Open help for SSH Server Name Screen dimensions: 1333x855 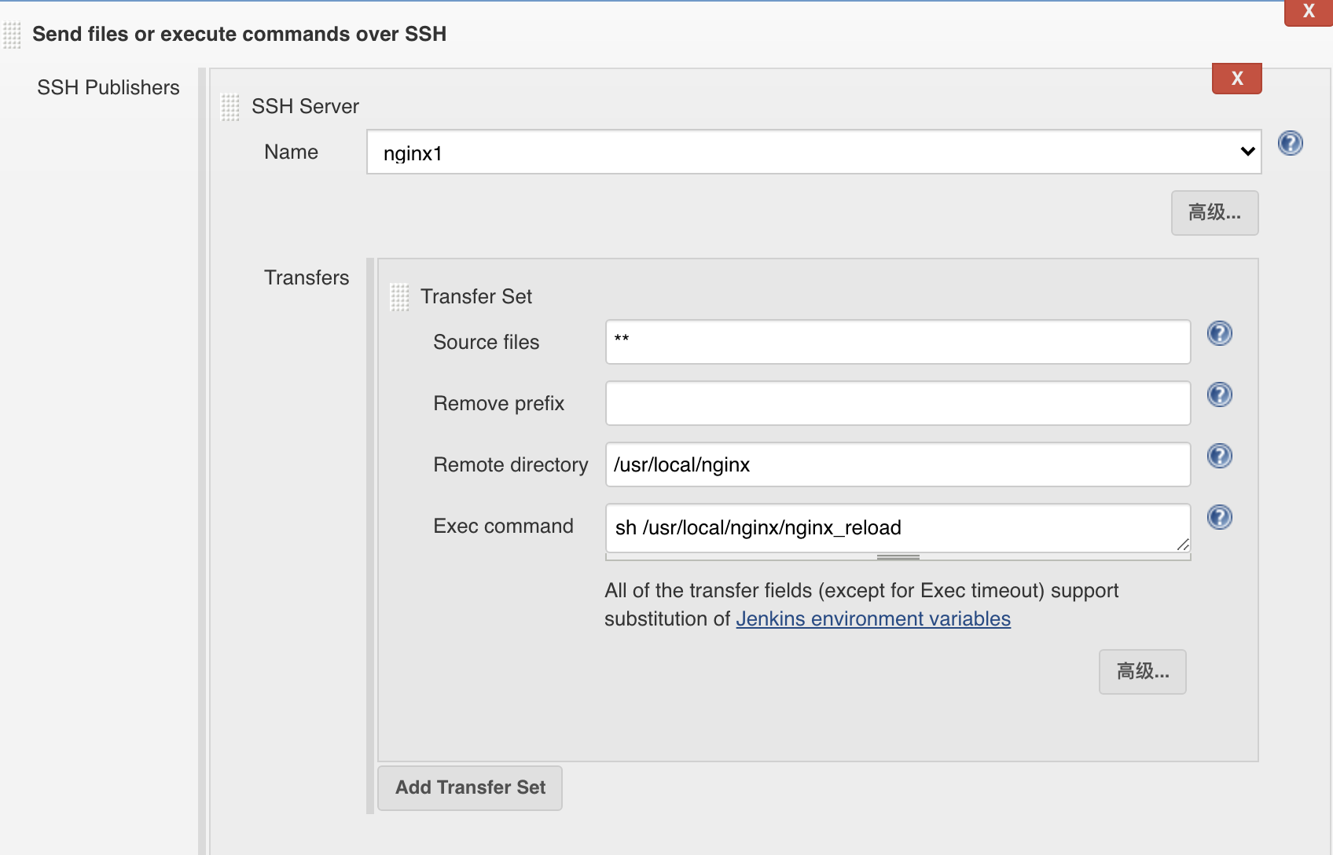pyautogui.click(x=1290, y=143)
